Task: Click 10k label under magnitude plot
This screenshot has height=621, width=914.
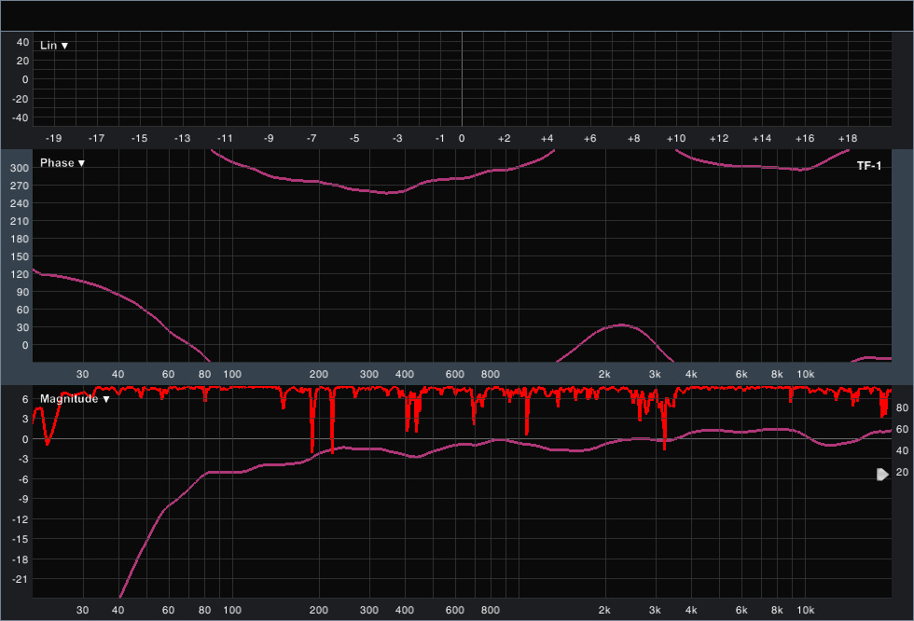Action: point(806,610)
